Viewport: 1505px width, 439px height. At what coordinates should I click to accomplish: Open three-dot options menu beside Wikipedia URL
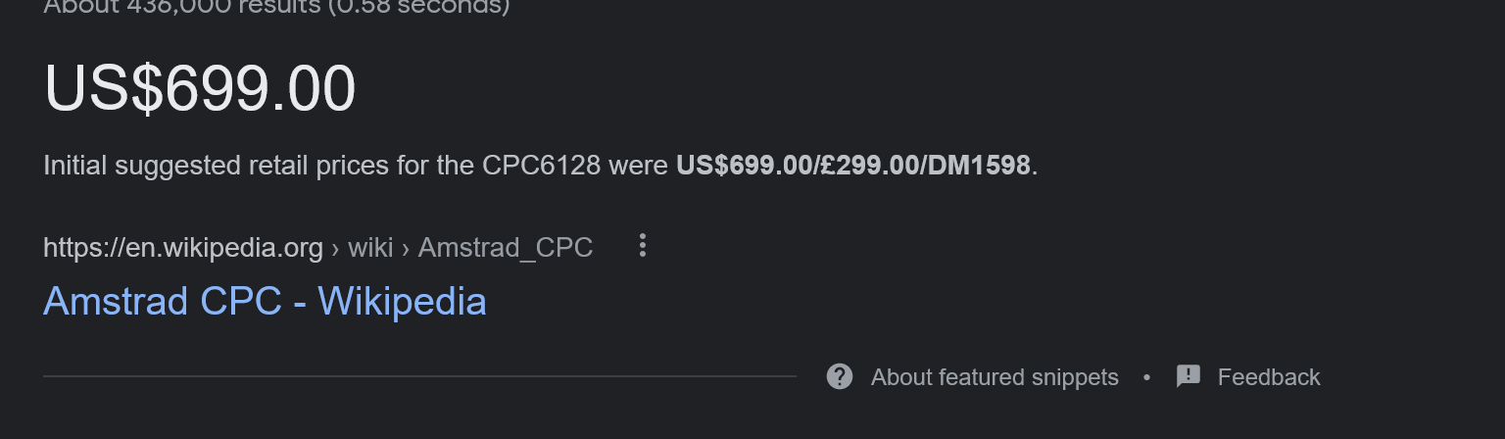[x=643, y=246]
